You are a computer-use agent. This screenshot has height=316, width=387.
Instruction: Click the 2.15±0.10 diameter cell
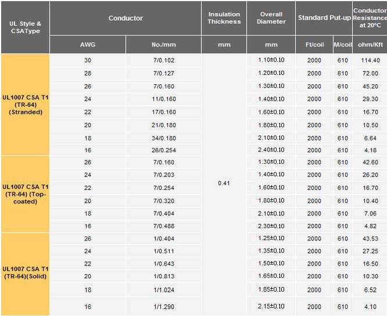tap(271, 306)
